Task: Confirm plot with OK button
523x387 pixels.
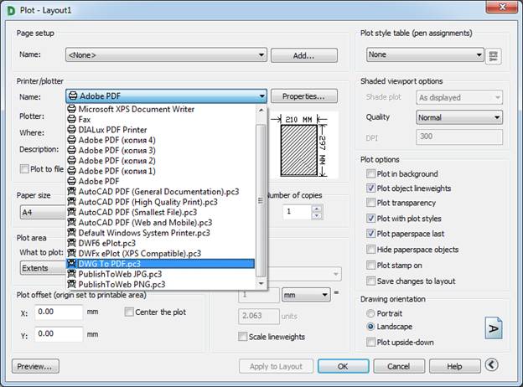Action: pos(344,366)
